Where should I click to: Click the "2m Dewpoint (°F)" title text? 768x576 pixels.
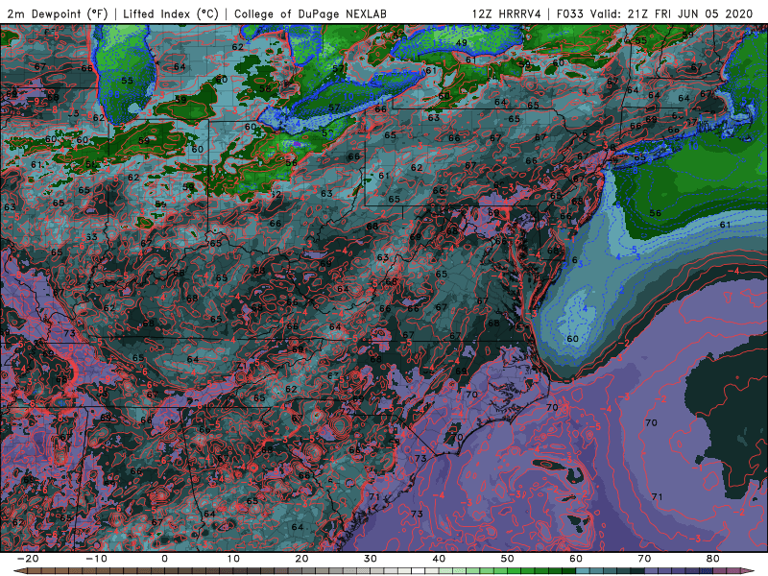58,13
